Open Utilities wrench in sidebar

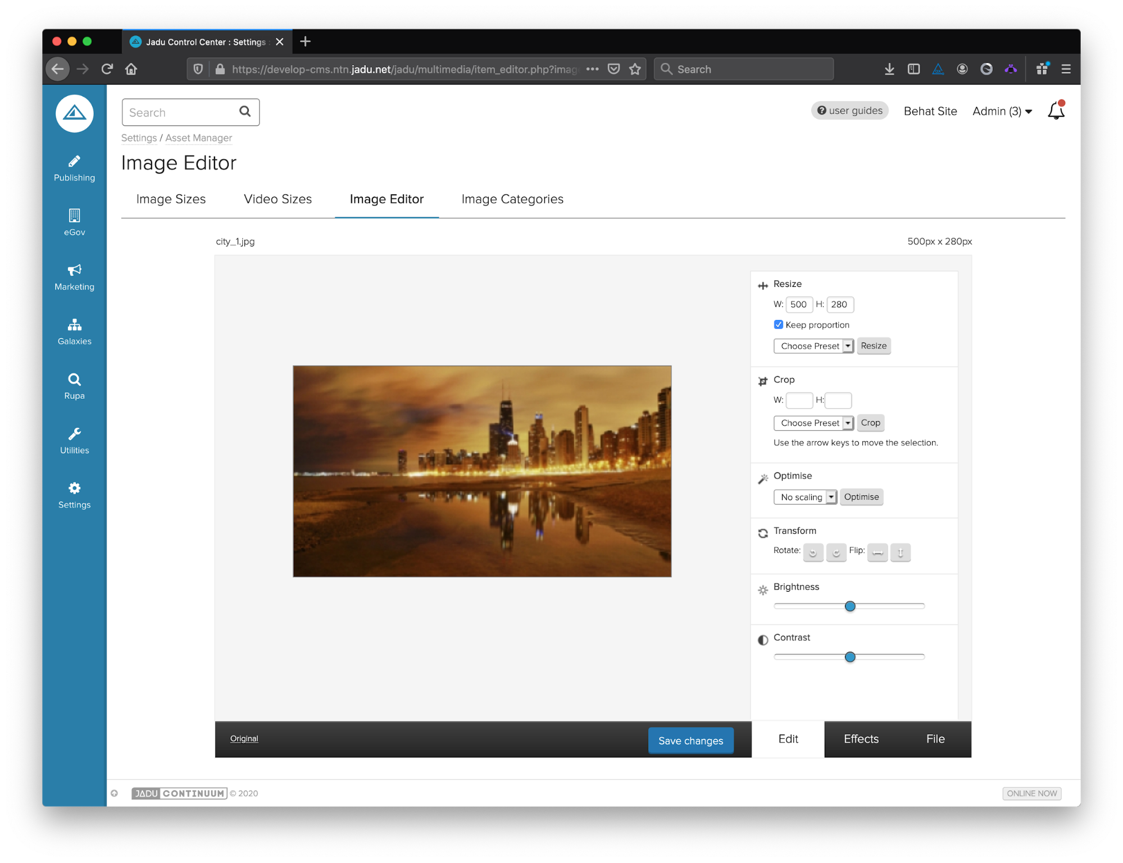(74, 441)
